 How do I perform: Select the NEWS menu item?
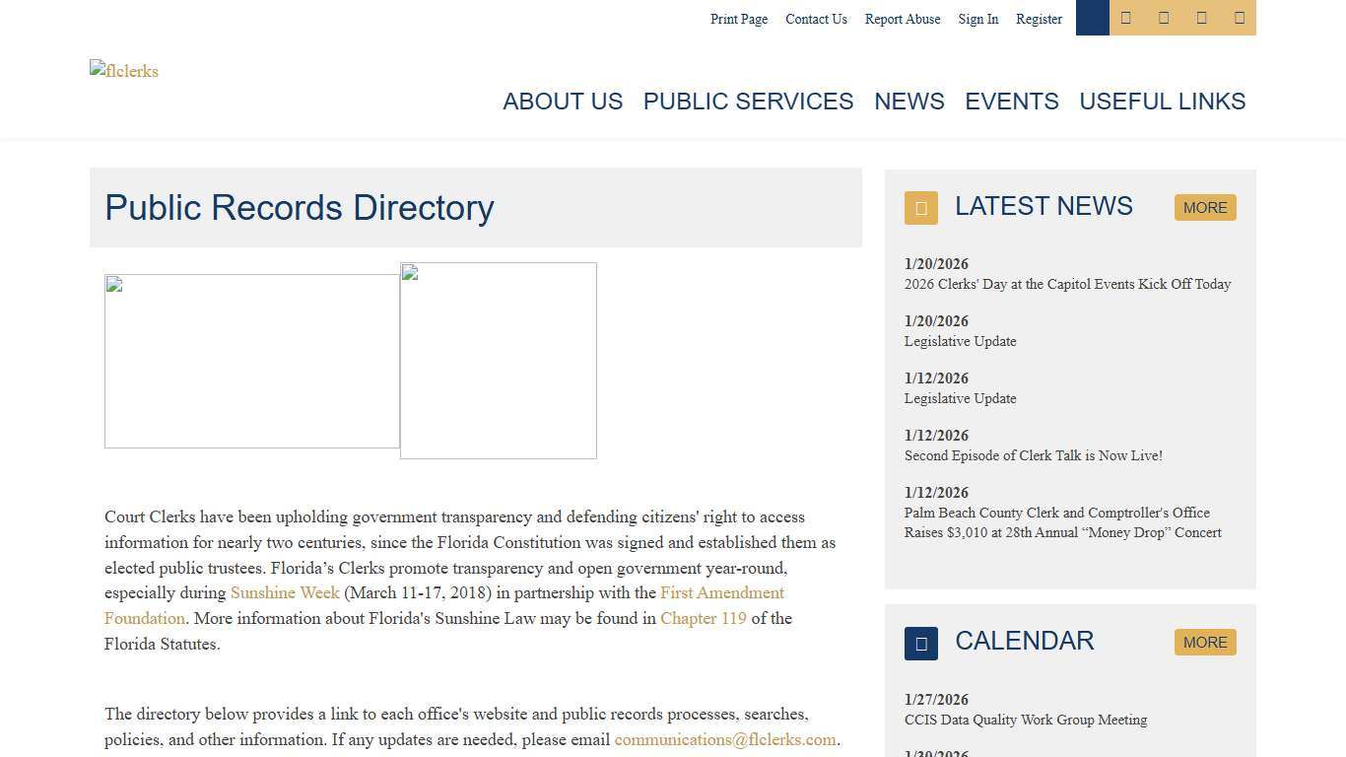pos(909,102)
